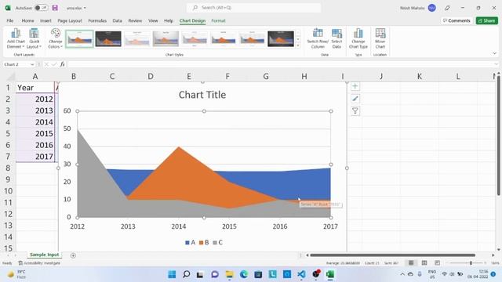Collapse the ribbon with chevron
Viewport: 502px width, 282px height.
click(495, 53)
